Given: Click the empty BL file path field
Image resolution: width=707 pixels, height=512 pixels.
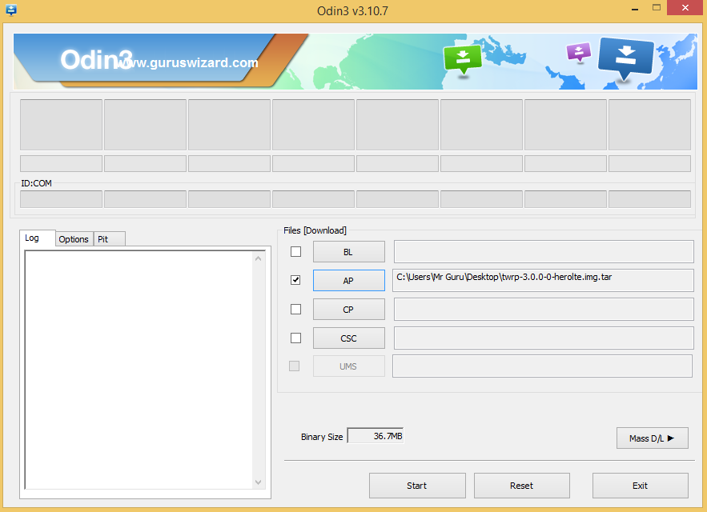Looking at the screenshot, I should [544, 251].
